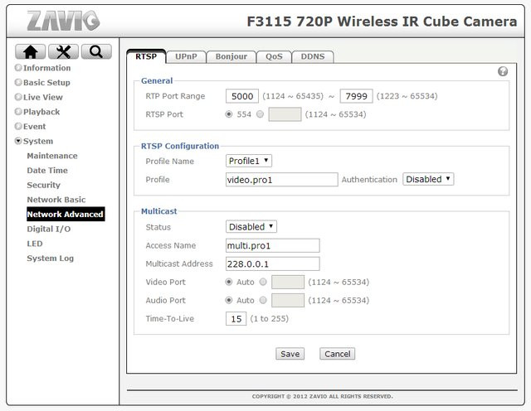Click the Cancel button
The height and width of the screenshot is (411, 531).
(x=338, y=354)
